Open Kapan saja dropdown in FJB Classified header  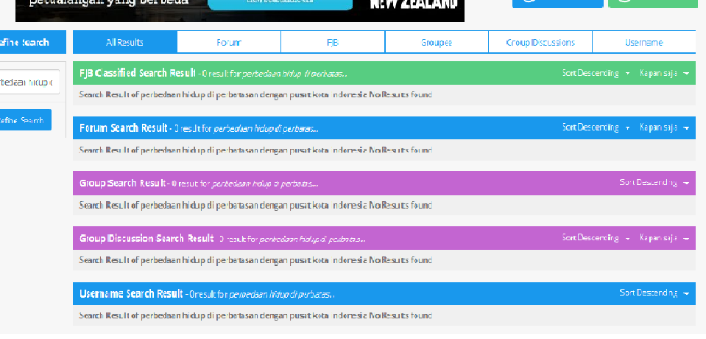(664, 73)
